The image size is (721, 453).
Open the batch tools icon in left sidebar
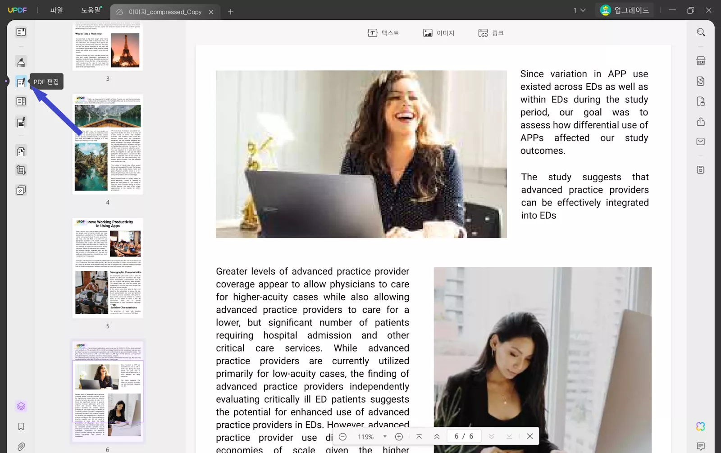21,190
